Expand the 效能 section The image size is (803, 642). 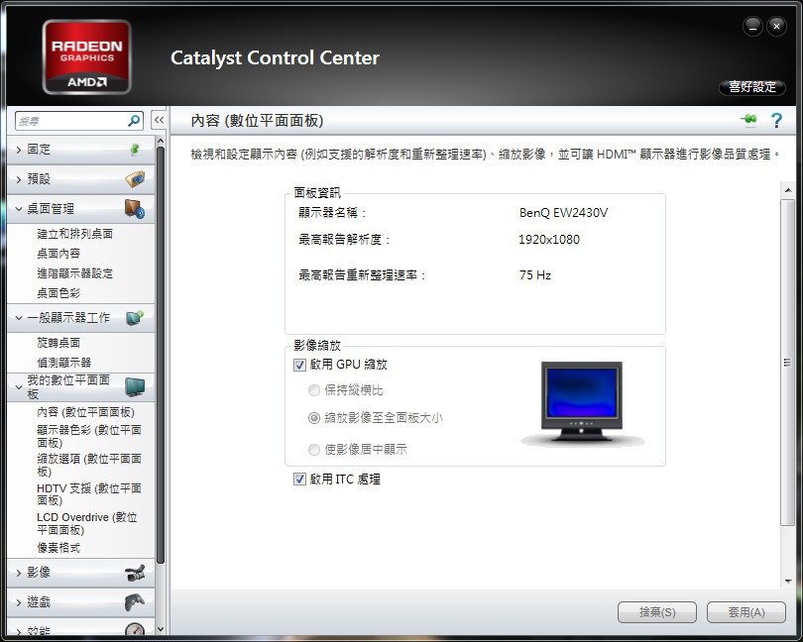pyautogui.click(x=19, y=632)
